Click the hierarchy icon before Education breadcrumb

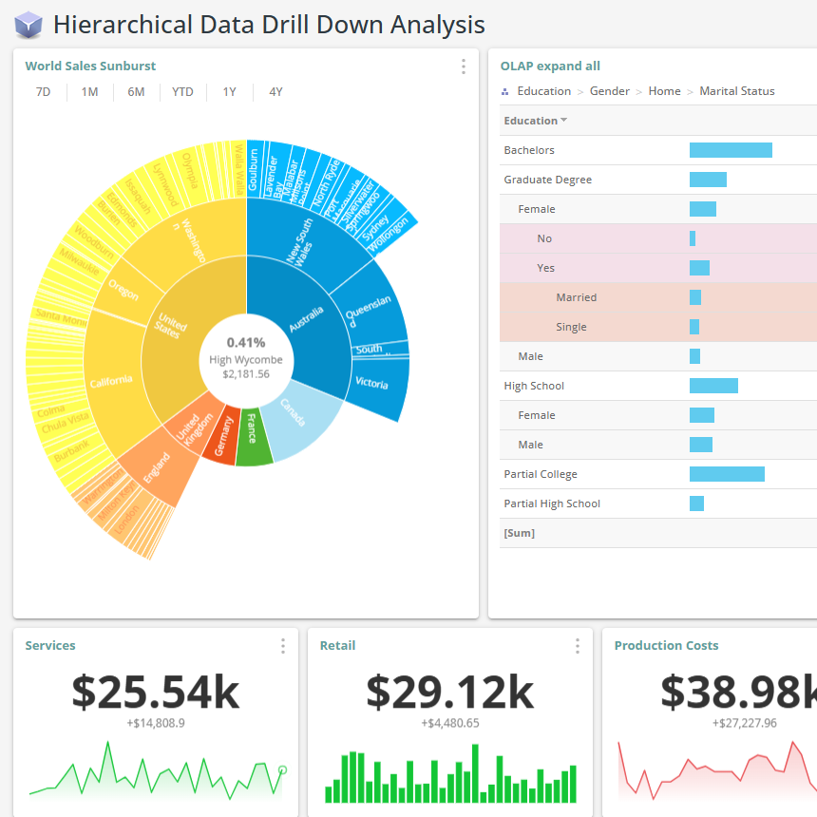pos(505,92)
